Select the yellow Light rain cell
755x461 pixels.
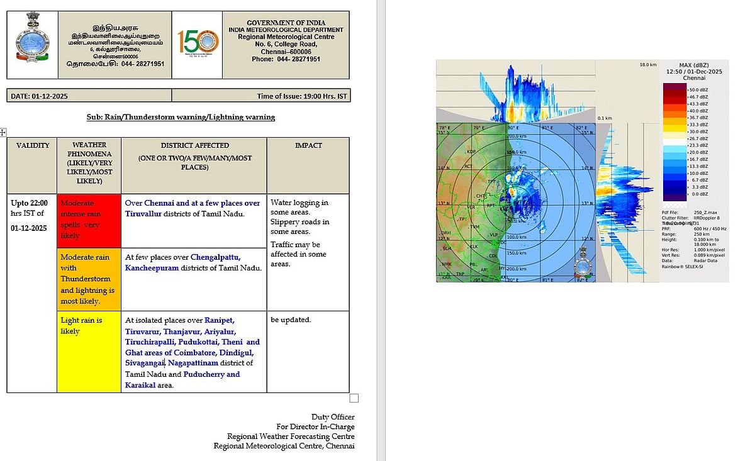pyautogui.click(x=89, y=351)
